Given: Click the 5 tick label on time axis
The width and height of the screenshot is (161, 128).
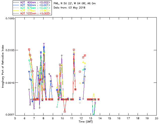Looking at the screenshot, I should coord(15,118).
